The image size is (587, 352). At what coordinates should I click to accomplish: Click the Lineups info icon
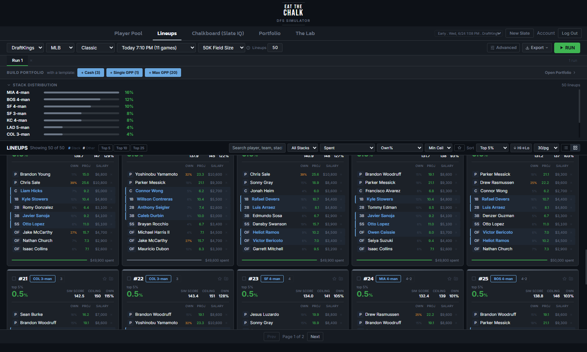[248, 48]
